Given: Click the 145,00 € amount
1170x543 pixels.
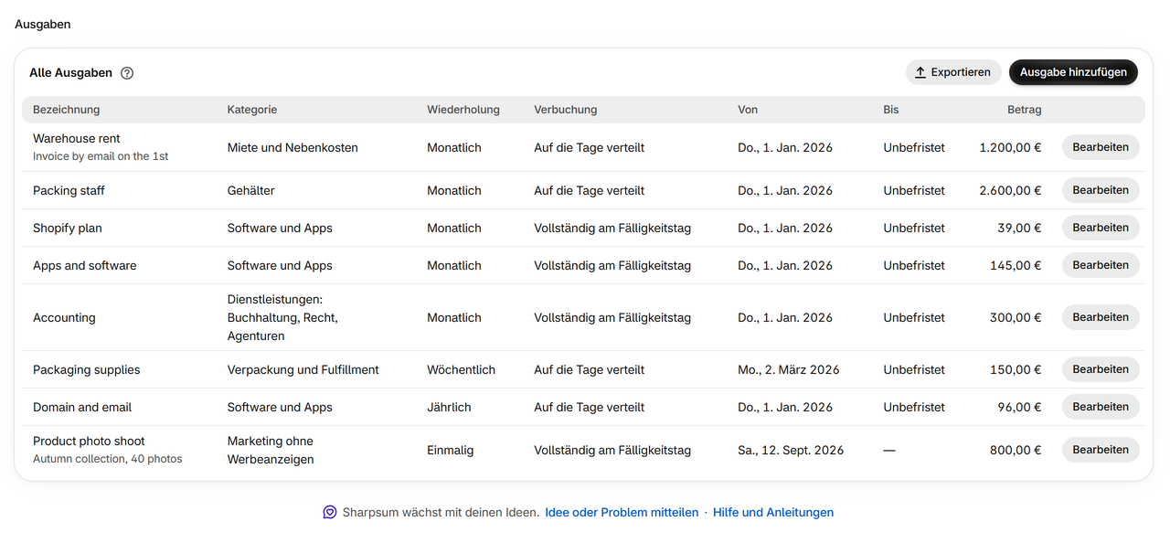Looking at the screenshot, I should (1016, 266).
